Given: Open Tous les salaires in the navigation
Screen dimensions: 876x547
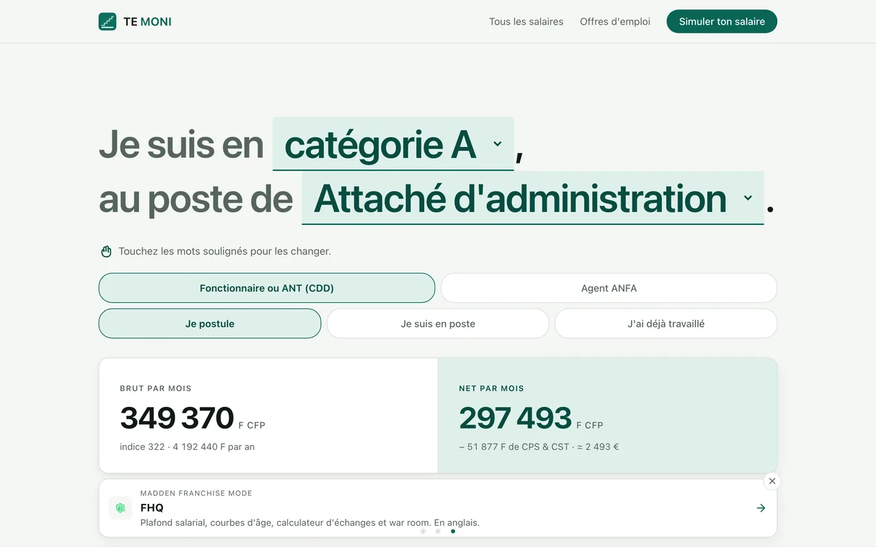Looking at the screenshot, I should pyautogui.click(x=526, y=21).
